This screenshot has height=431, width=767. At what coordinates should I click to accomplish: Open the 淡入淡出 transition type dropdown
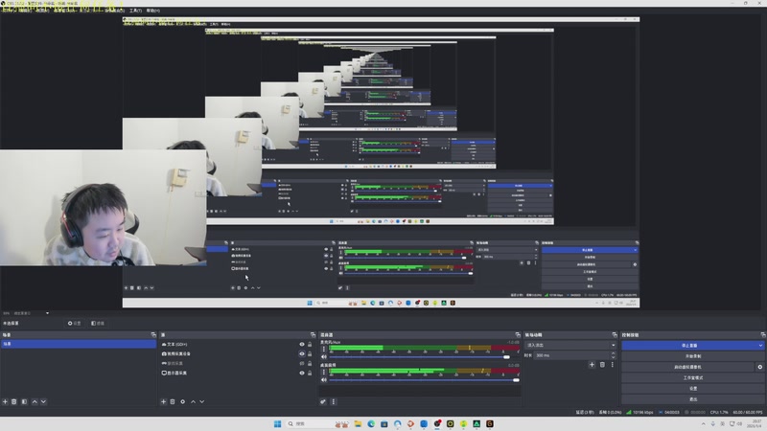coord(570,345)
